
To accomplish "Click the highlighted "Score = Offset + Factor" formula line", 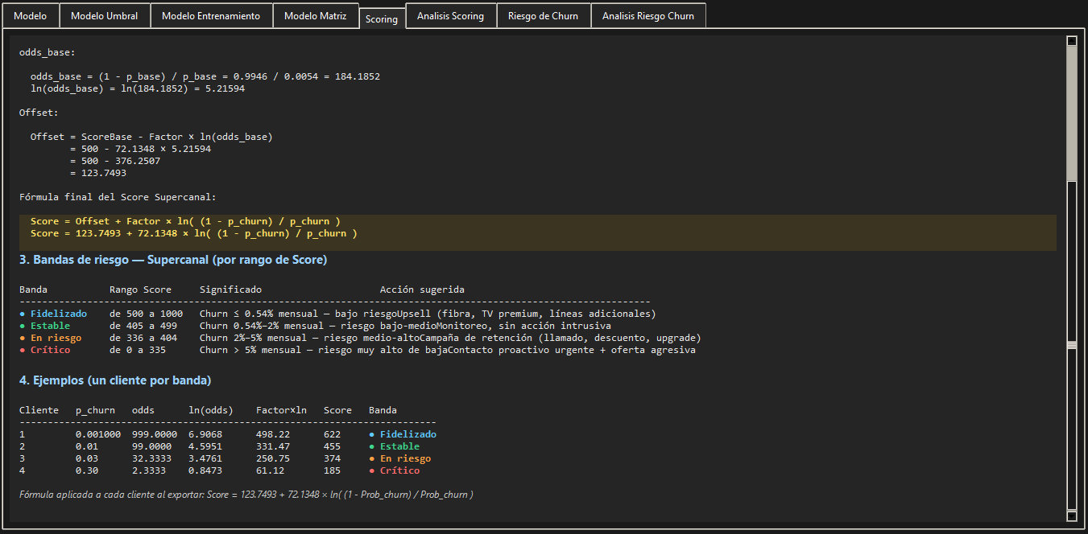I will click(185, 221).
